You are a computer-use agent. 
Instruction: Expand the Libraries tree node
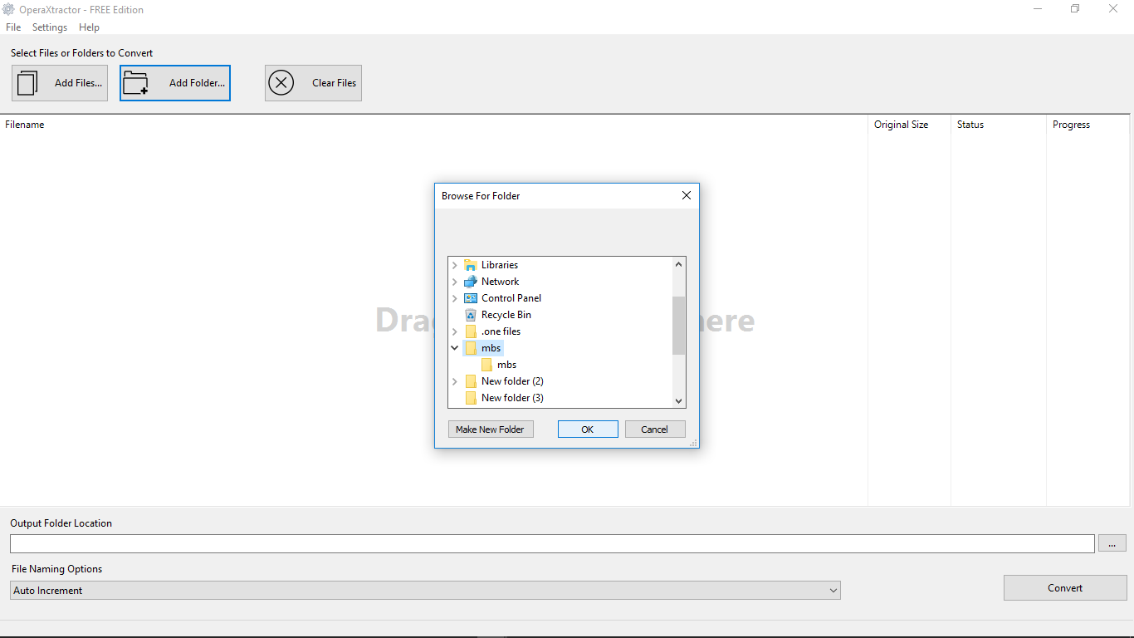coord(455,265)
